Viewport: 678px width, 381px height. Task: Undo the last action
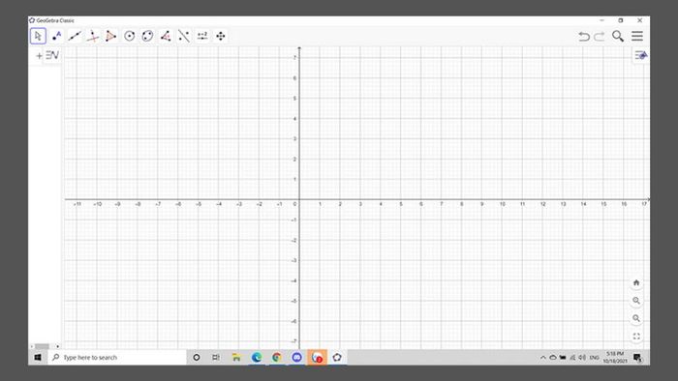[x=584, y=36]
